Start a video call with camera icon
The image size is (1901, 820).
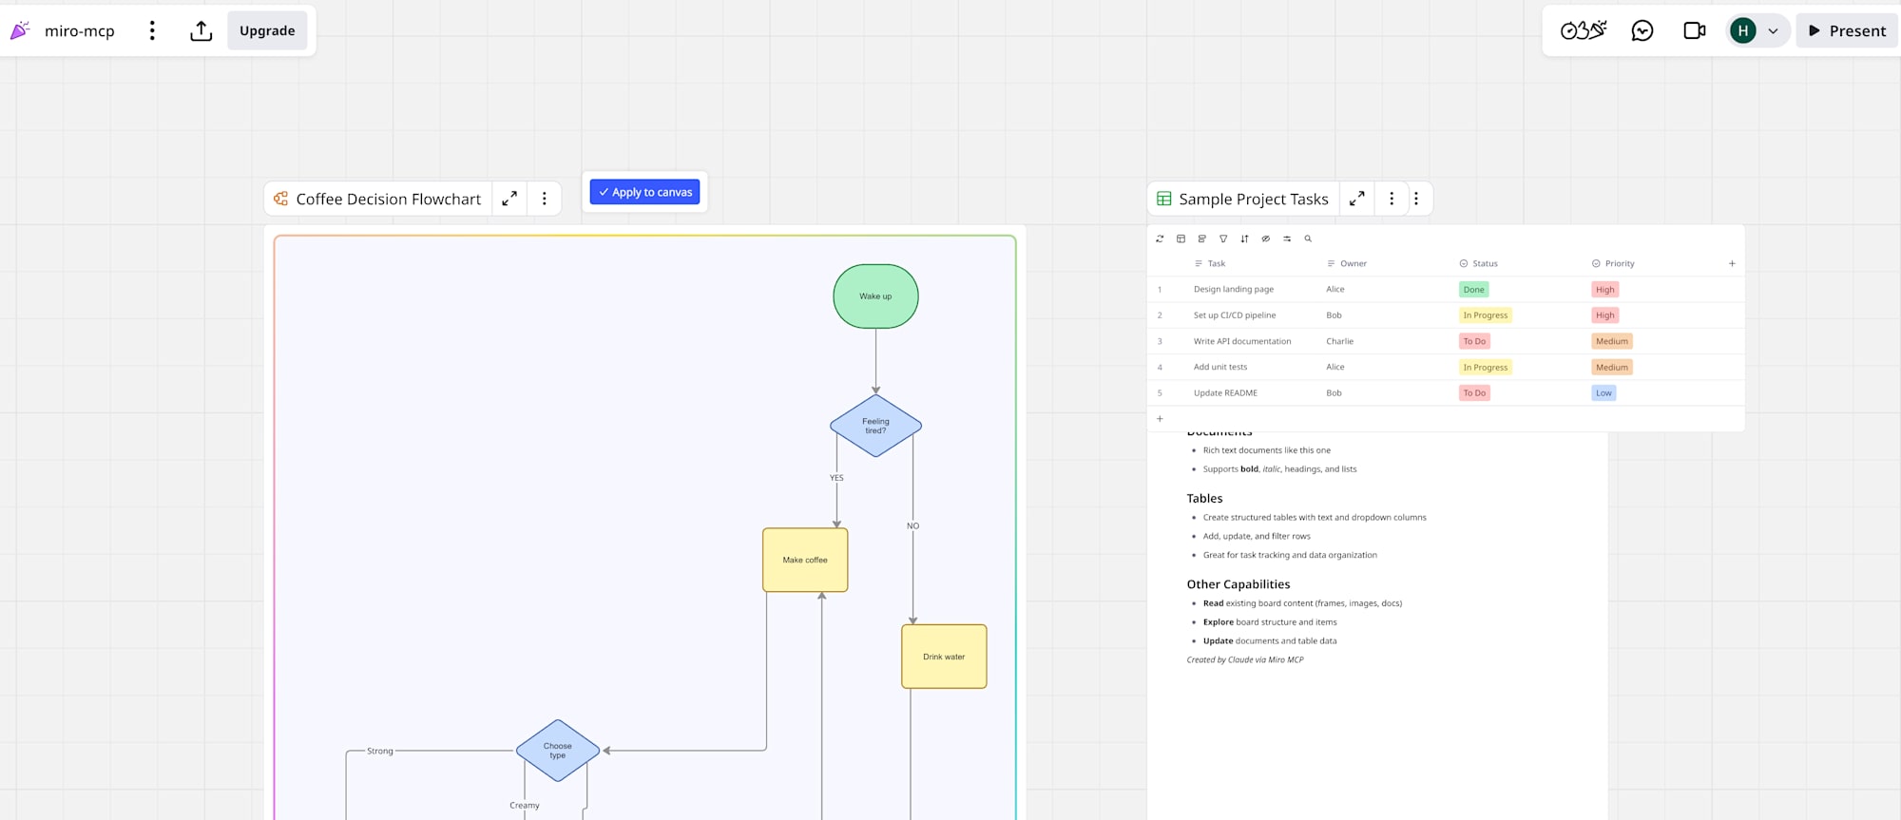click(1694, 30)
